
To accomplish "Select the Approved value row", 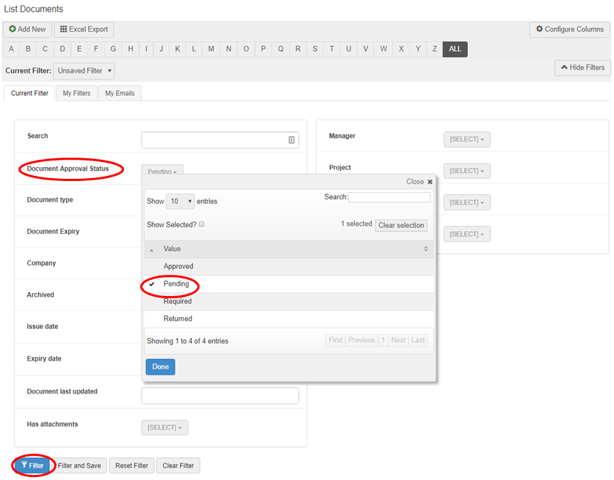I will [178, 266].
